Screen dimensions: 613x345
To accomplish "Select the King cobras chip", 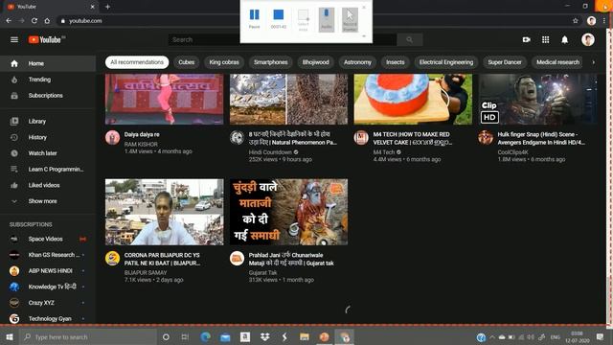I will [x=224, y=62].
